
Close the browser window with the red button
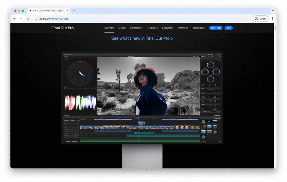click(15, 11)
